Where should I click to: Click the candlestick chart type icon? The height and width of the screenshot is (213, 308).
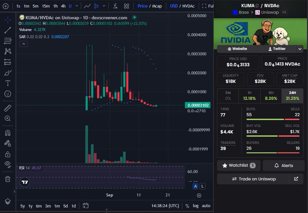[96, 6]
